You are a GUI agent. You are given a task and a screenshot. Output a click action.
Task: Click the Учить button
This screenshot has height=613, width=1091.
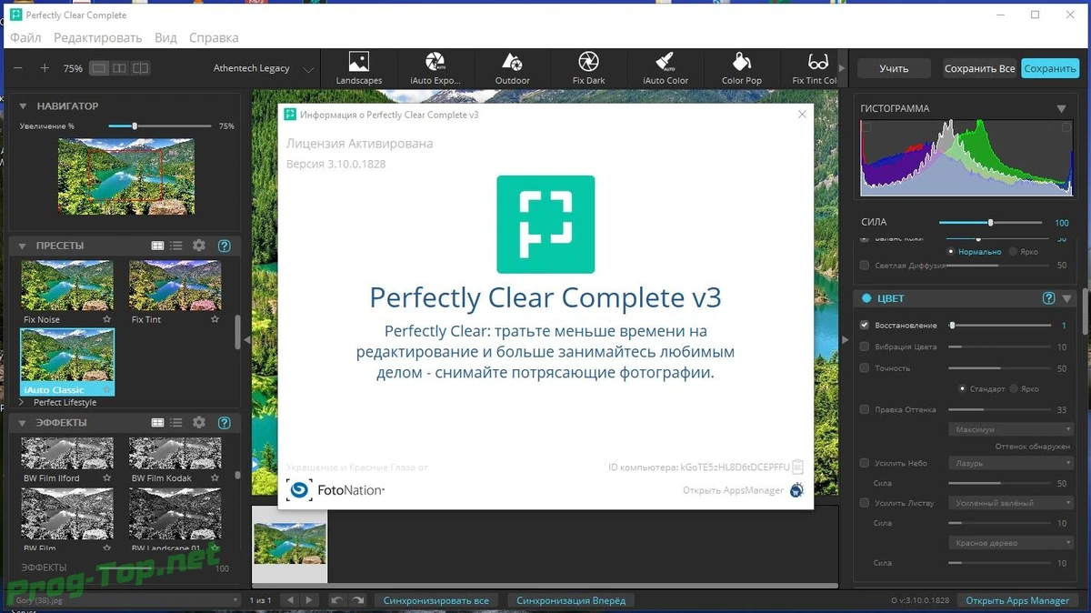(894, 69)
